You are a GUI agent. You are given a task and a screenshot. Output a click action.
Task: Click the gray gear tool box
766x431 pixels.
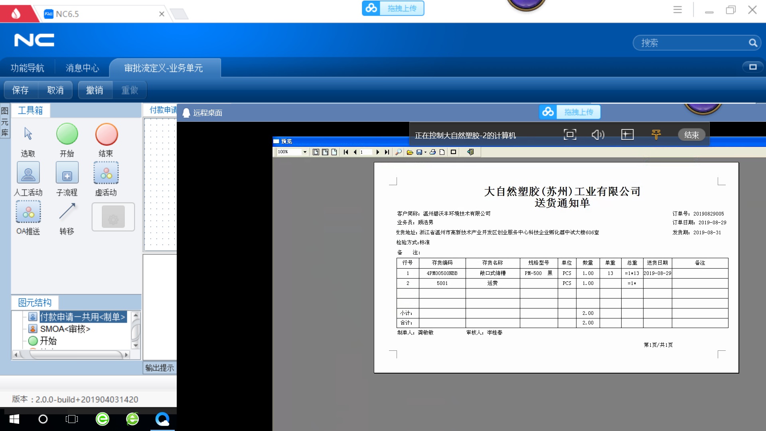tap(113, 217)
